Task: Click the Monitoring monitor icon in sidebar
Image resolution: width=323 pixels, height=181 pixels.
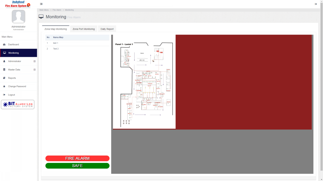Action: pyautogui.click(x=5, y=53)
